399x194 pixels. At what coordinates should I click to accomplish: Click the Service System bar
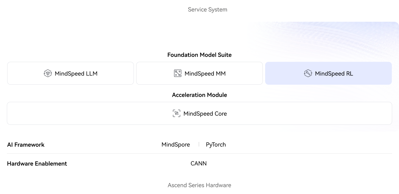coord(208,9)
